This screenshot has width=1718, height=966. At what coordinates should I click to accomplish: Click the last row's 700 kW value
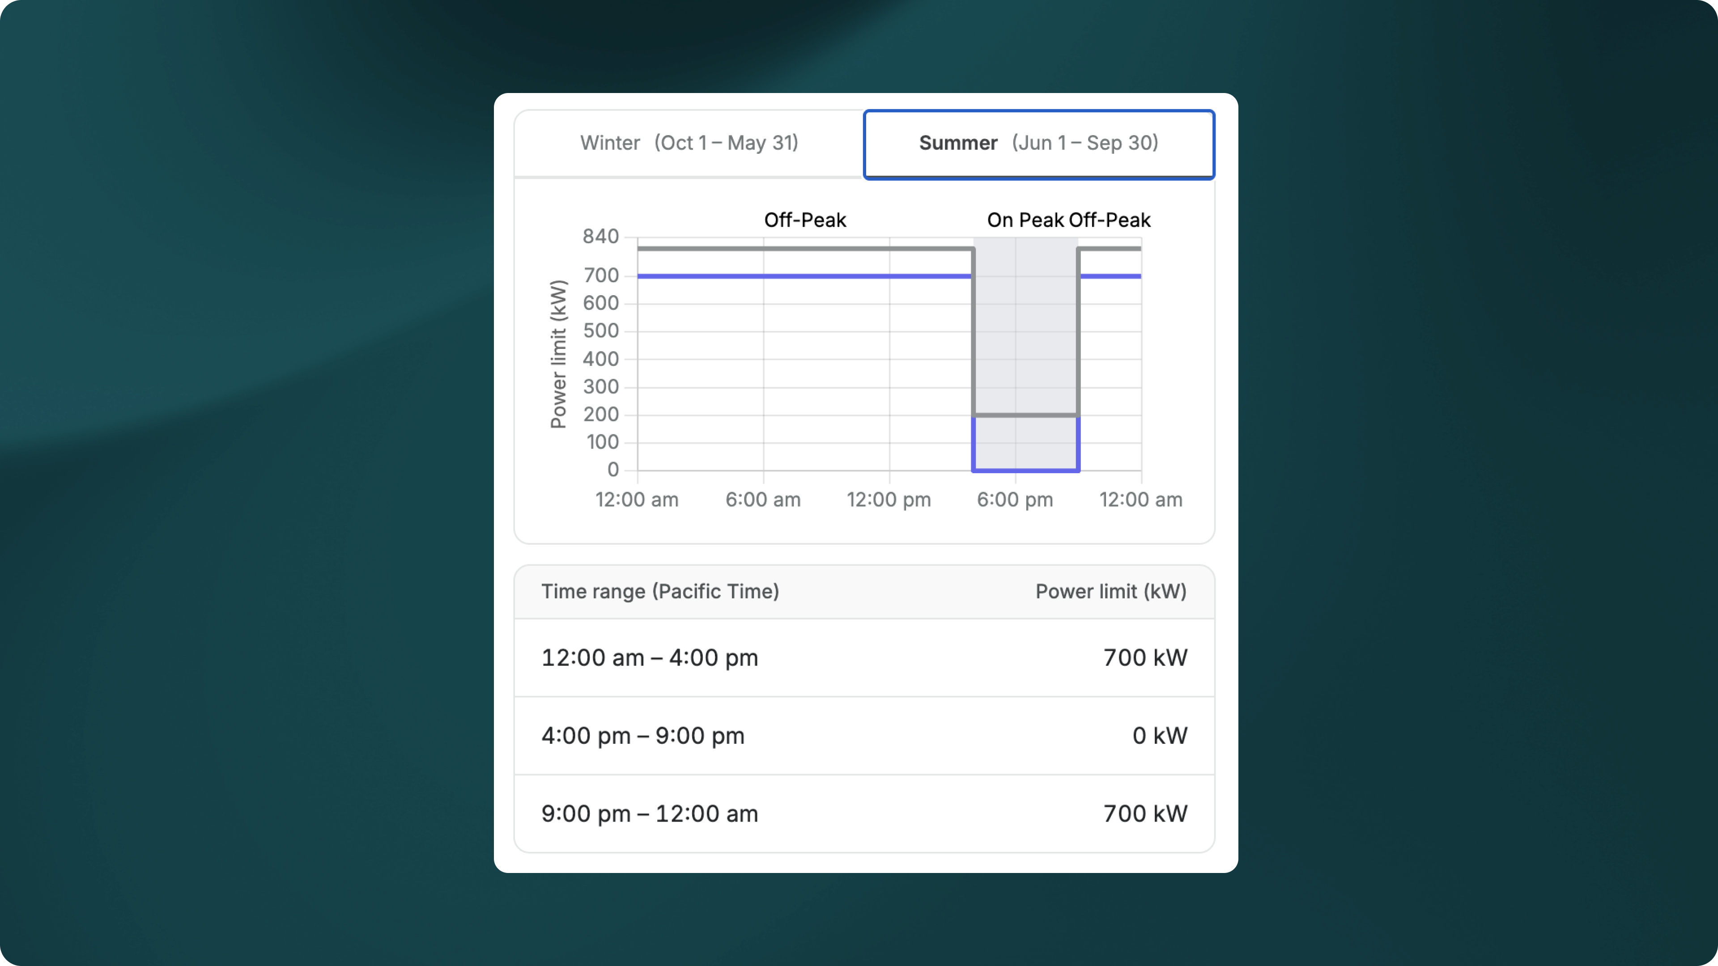pos(1144,814)
